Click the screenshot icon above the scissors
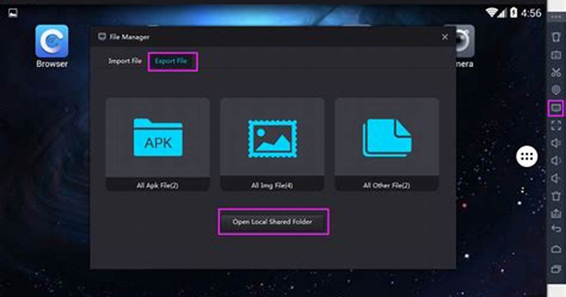The height and width of the screenshot is (297, 566). point(556,55)
